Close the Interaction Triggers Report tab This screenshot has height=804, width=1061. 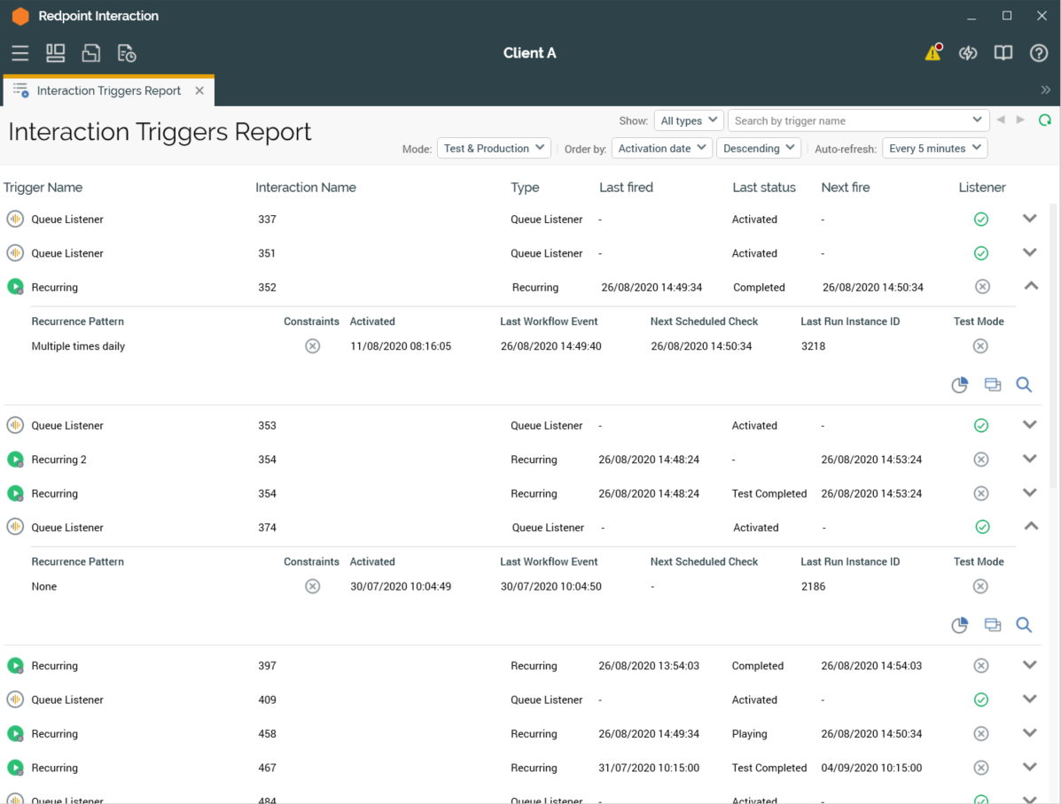coord(199,91)
